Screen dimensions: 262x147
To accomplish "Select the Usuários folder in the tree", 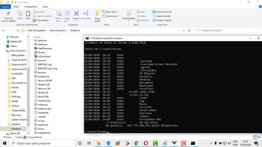I will [16, 124].
